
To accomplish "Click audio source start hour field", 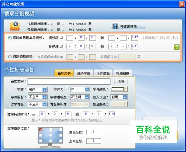I will click(x=70, y=46).
